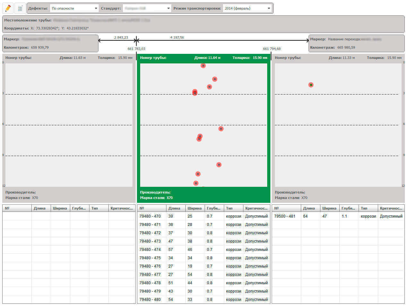Sort by № in the 79480 defects table
This screenshot has width=408, height=306.
152,208
